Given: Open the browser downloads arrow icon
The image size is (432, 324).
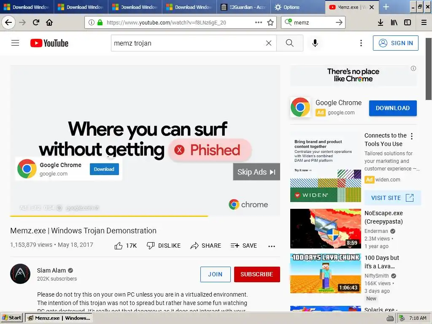Looking at the screenshot, I should tap(380, 22).
